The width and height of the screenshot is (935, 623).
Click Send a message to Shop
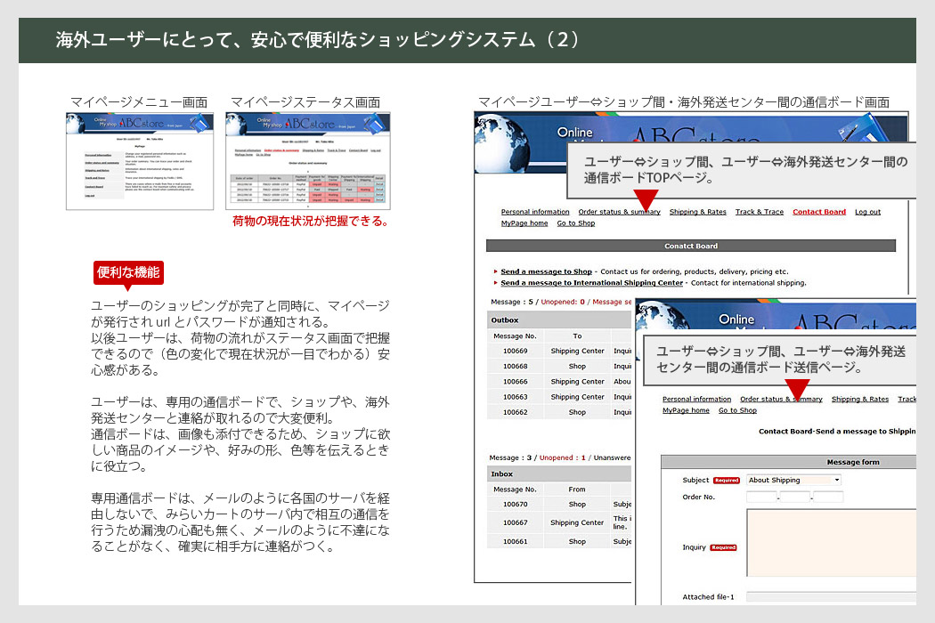point(546,271)
